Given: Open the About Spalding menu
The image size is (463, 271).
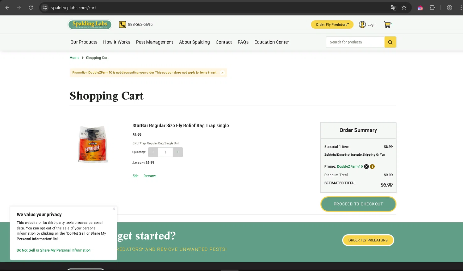Looking at the screenshot, I should 194,42.
